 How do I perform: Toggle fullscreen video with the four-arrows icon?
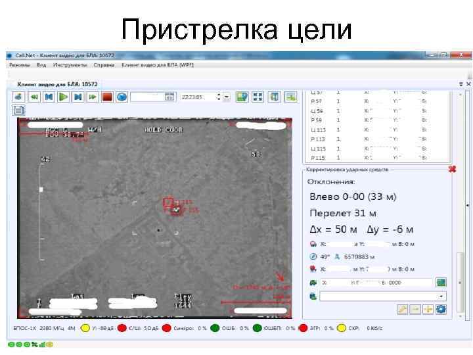click(258, 97)
